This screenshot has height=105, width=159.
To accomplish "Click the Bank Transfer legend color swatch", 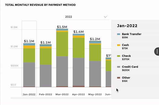I will [x=118, y=34].
